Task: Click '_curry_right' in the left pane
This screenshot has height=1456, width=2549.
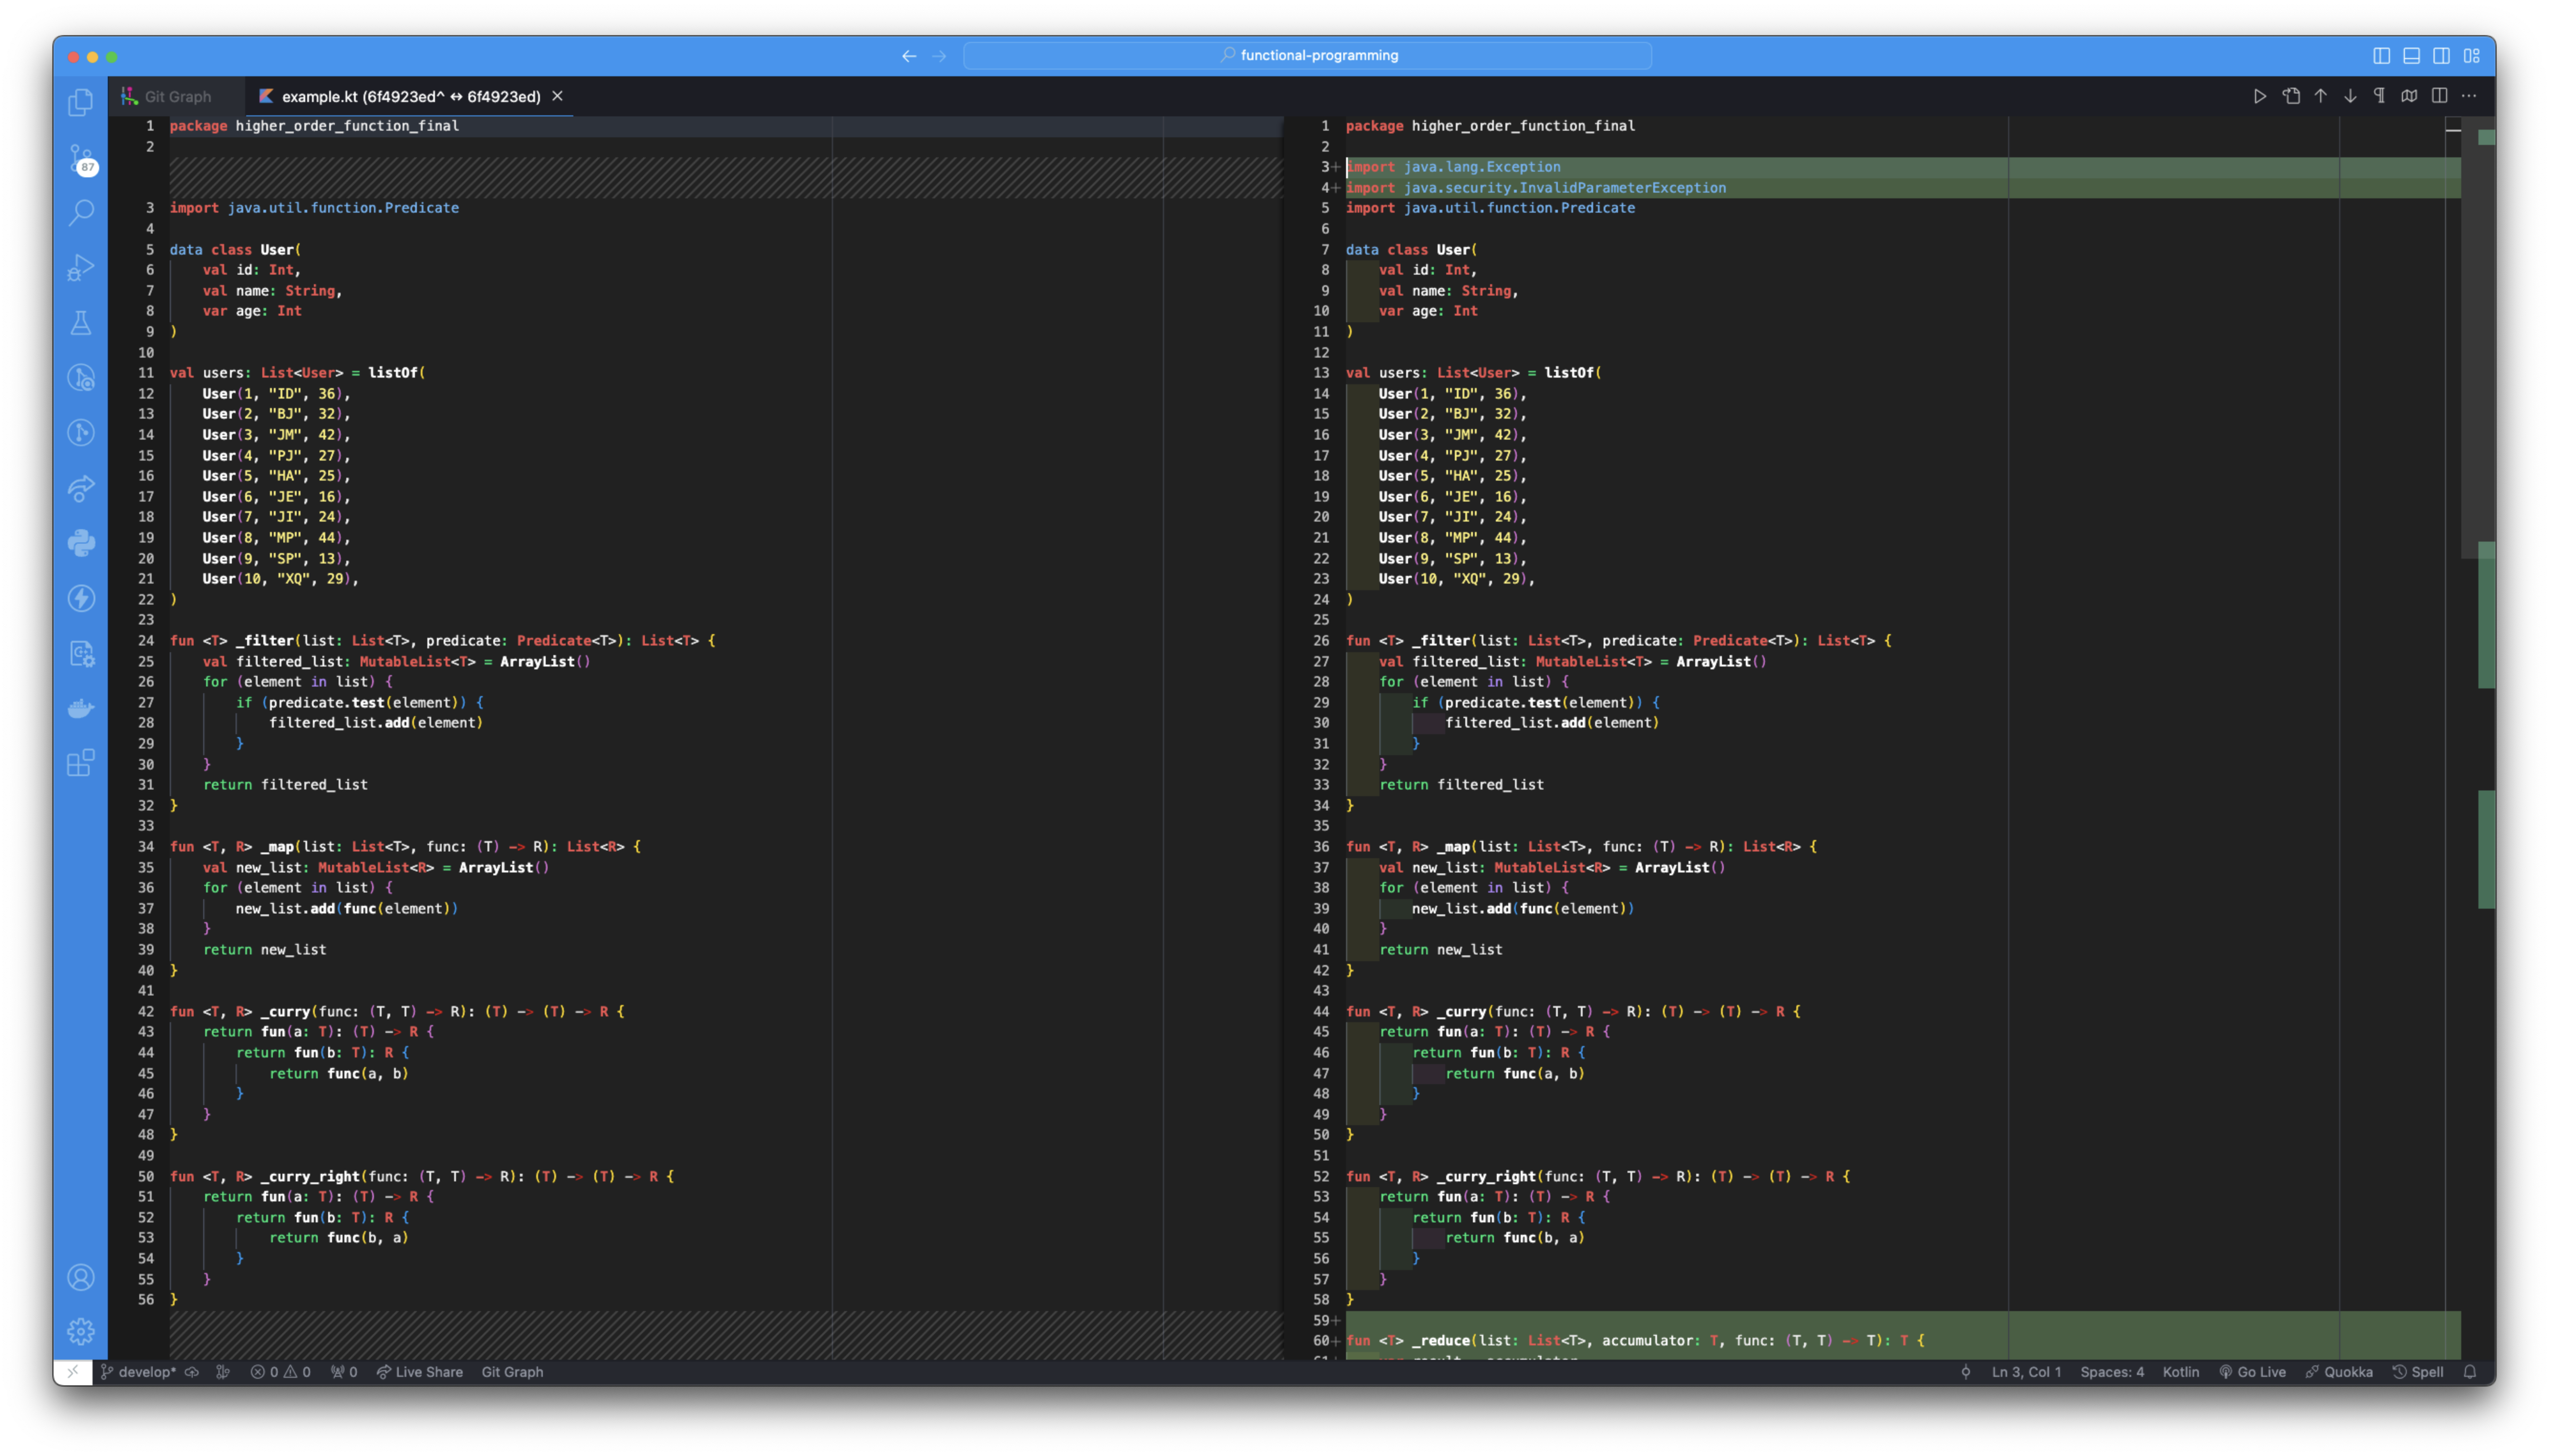Action: point(310,1176)
